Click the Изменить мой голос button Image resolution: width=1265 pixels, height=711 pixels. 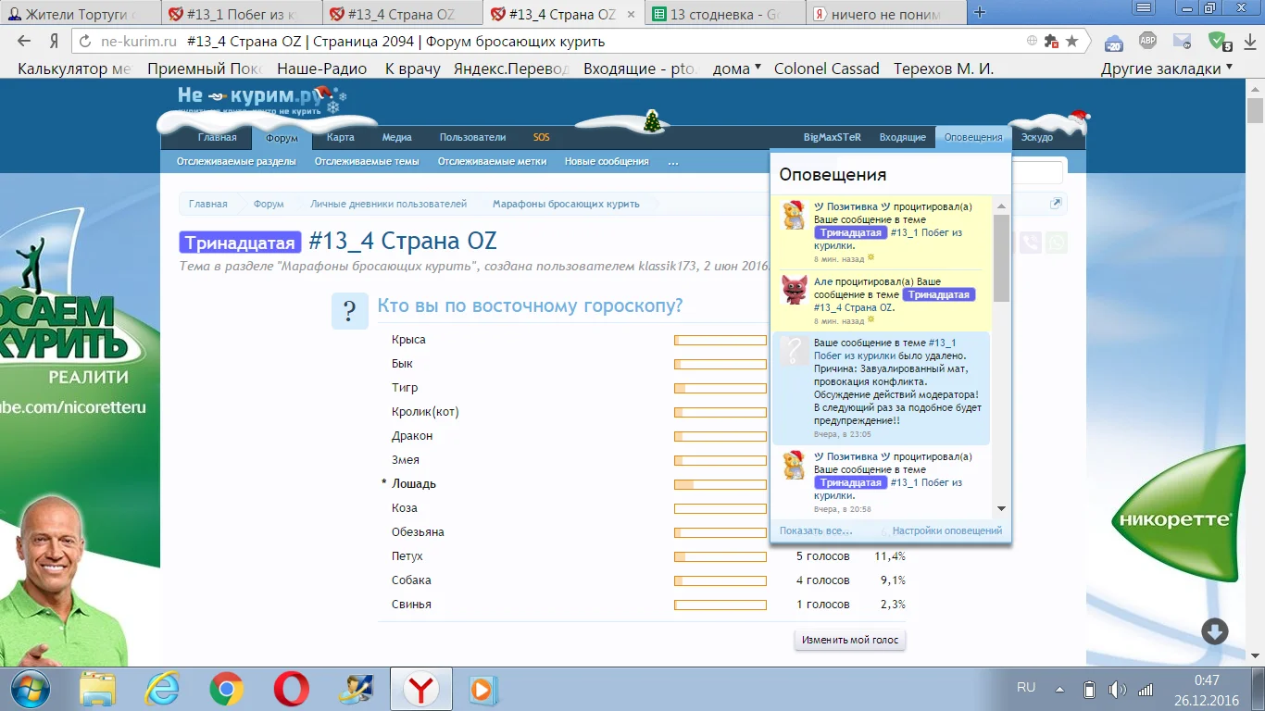850,640
